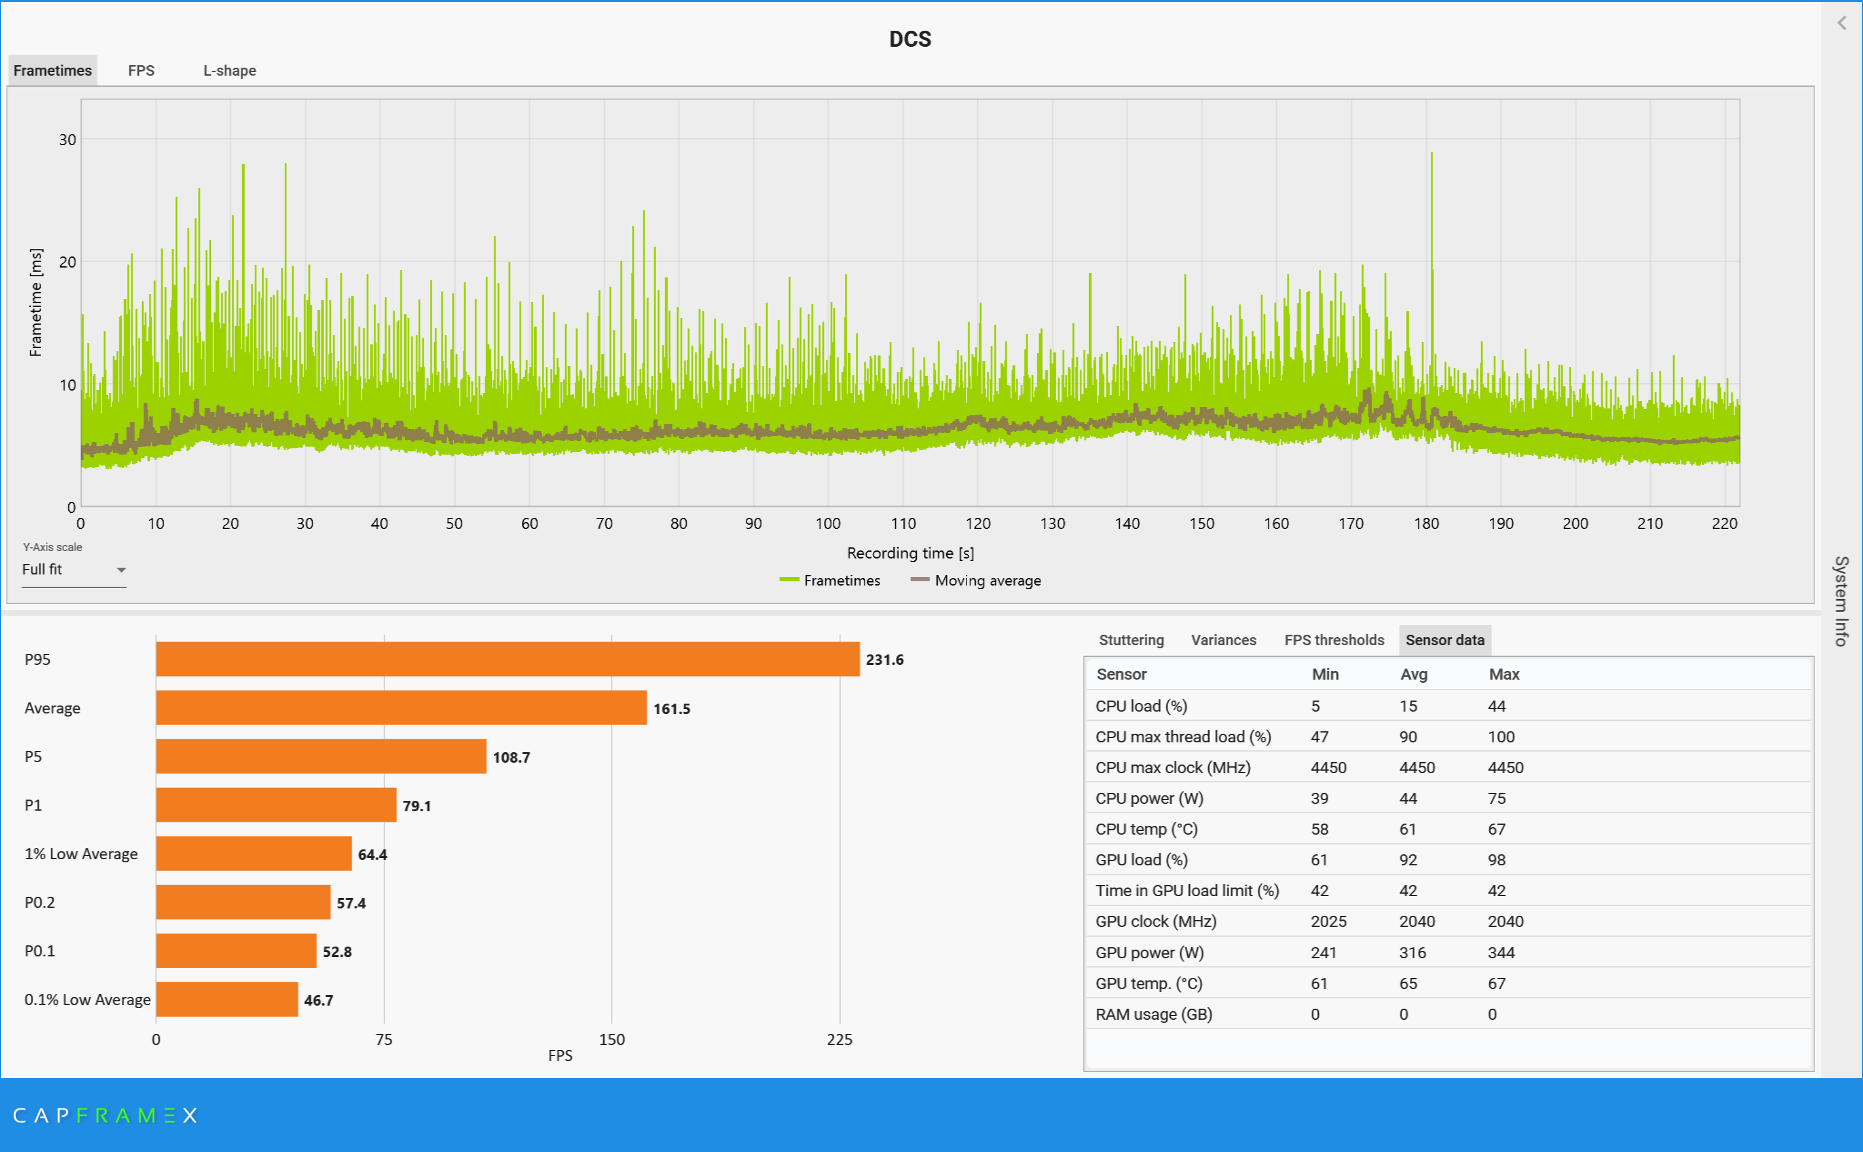Image resolution: width=1863 pixels, height=1152 pixels.
Task: Select the CPU max clock (MHz) row
Action: tap(1448, 768)
